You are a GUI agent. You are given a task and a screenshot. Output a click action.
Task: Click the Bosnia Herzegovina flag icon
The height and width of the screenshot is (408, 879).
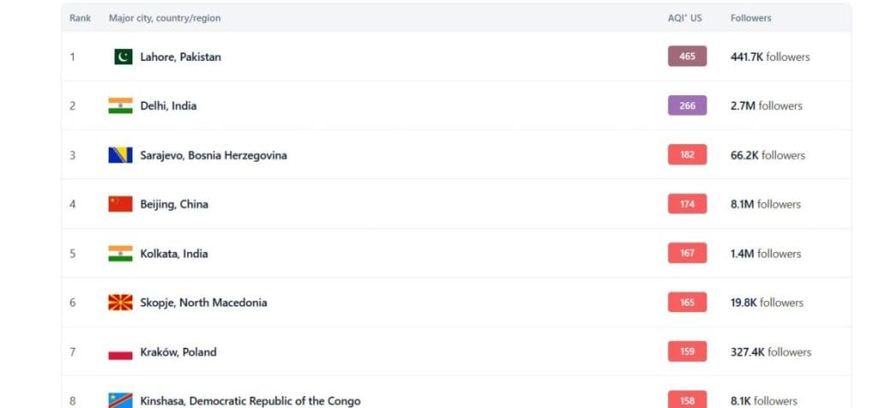120,155
